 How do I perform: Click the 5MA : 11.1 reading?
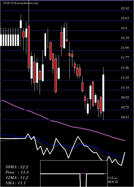(16, 183)
